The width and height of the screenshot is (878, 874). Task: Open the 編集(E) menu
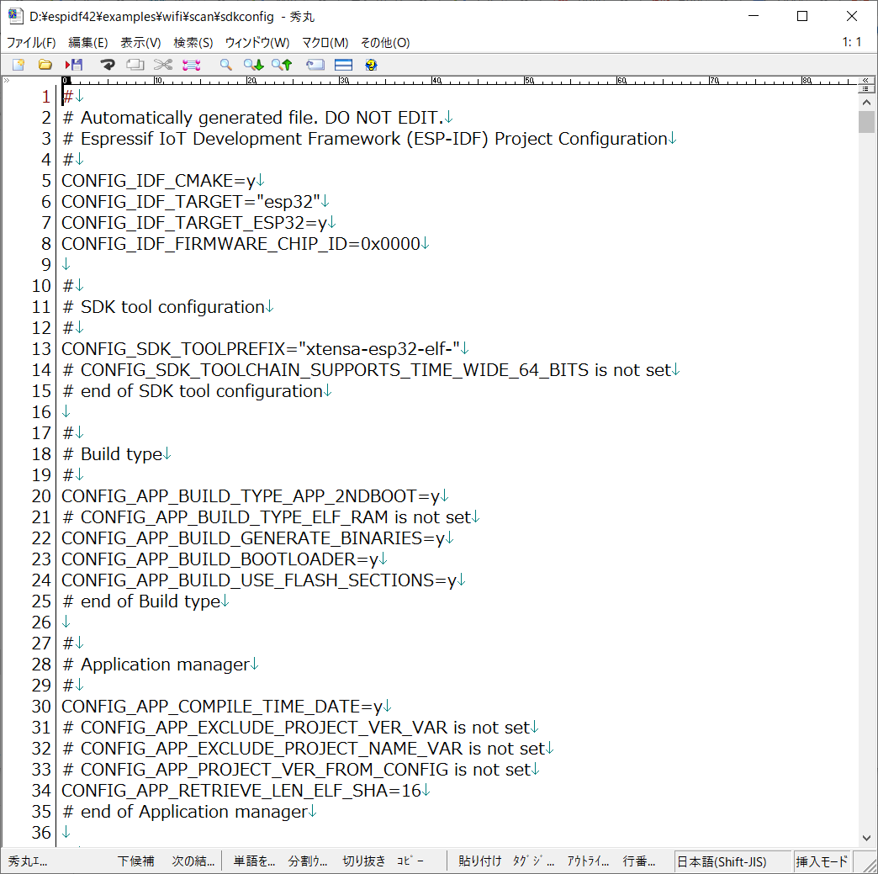click(88, 43)
